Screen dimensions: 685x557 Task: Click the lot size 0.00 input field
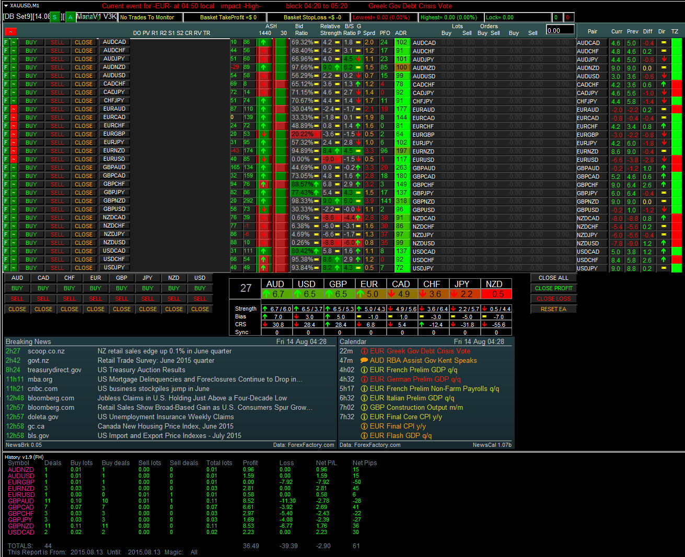click(x=560, y=30)
